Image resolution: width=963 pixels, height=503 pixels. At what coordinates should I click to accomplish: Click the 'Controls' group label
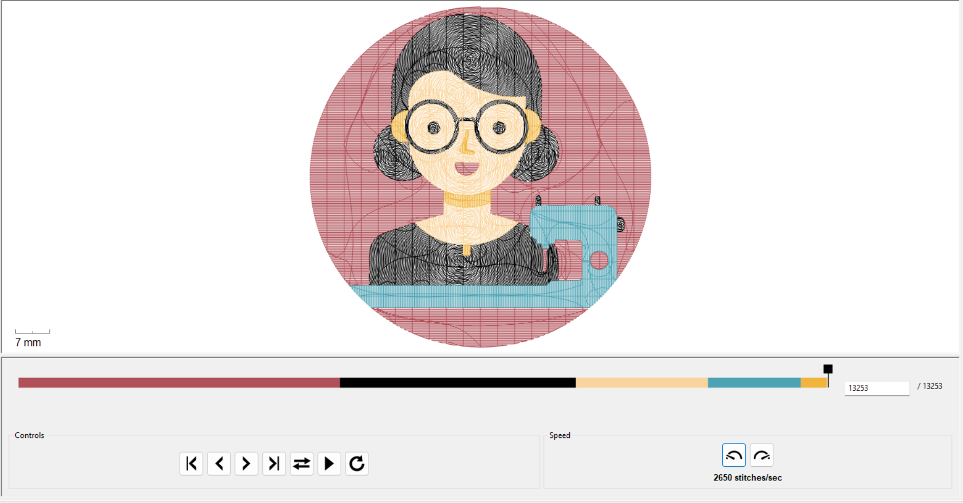coord(29,435)
